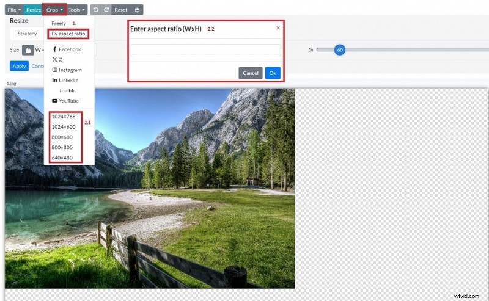Screen dimensions: 489x301
Task: Select the Resize toolbar button
Action: [33, 10]
